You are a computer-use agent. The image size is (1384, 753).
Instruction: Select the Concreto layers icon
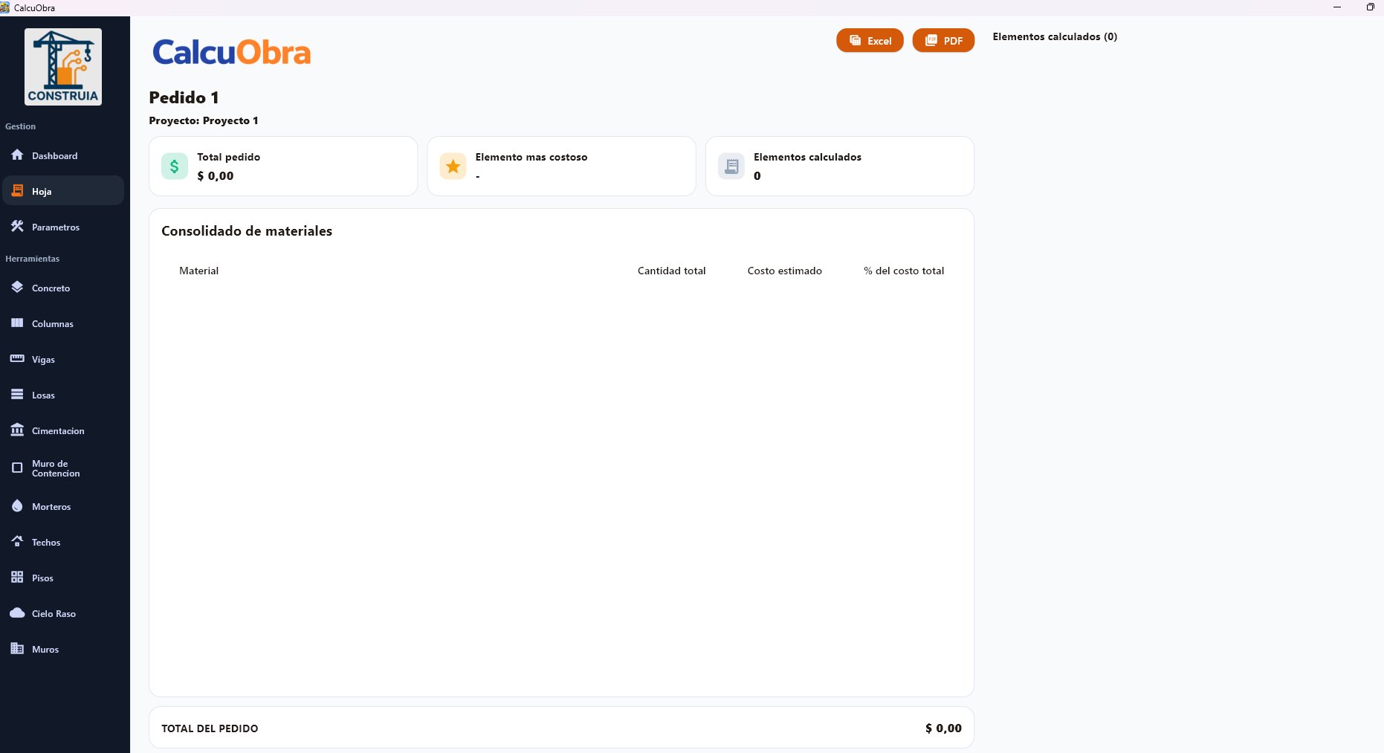click(17, 287)
